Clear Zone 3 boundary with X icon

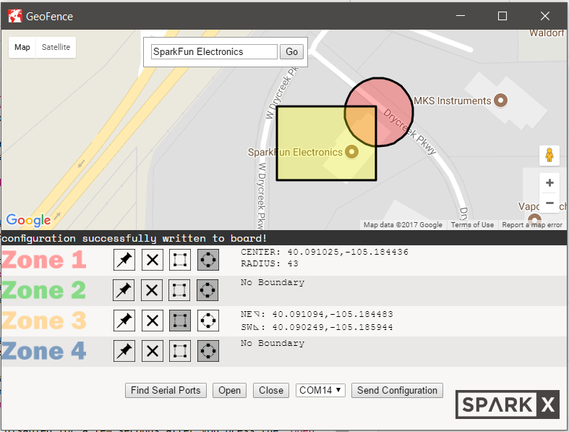tap(153, 321)
